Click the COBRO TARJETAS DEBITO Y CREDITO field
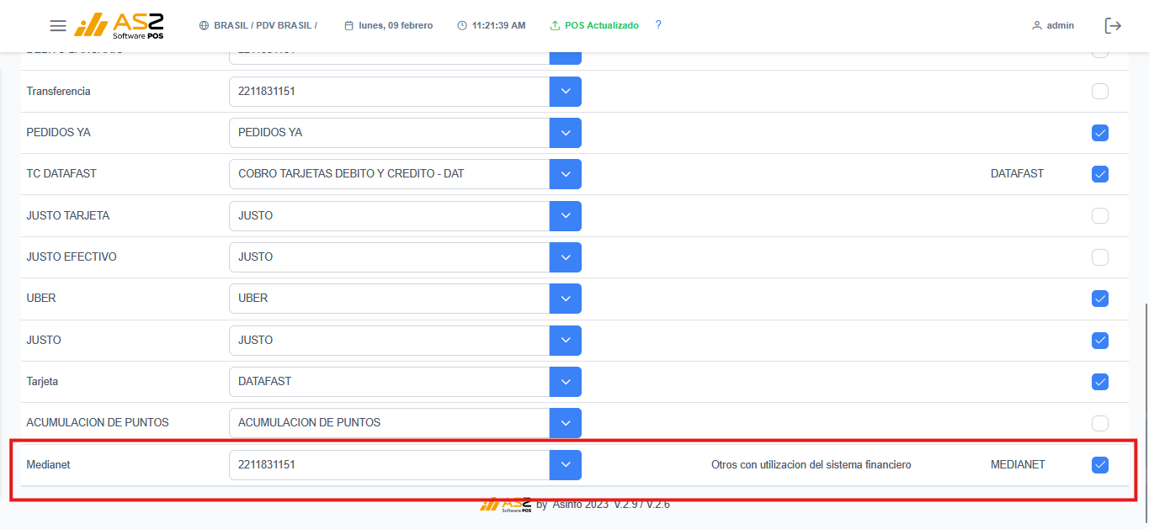1149x529 pixels. point(390,174)
